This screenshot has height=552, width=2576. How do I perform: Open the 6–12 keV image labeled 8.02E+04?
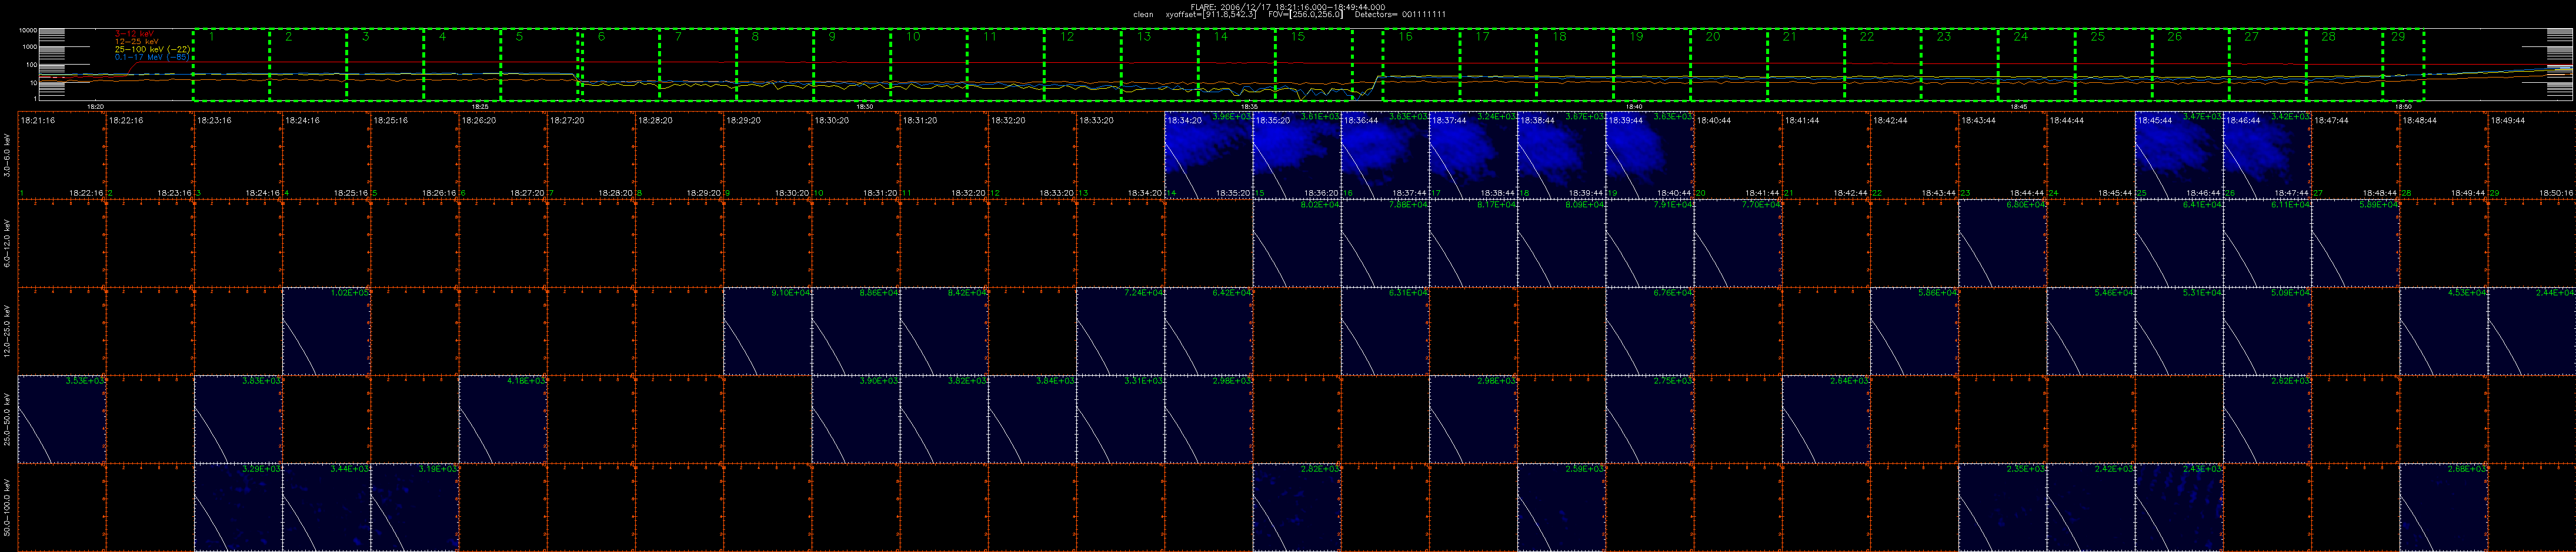1297,244
